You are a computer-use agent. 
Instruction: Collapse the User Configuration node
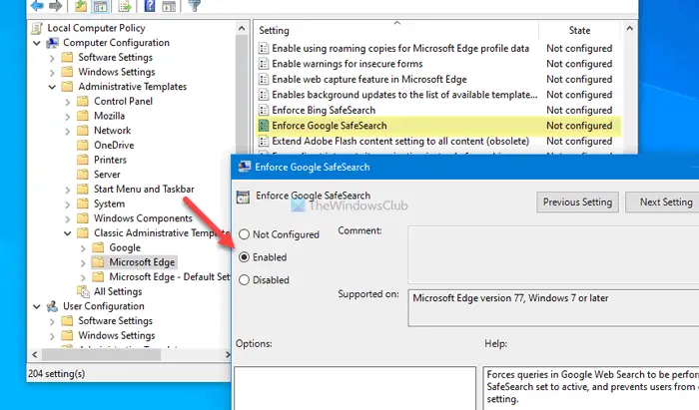(x=37, y=306)
